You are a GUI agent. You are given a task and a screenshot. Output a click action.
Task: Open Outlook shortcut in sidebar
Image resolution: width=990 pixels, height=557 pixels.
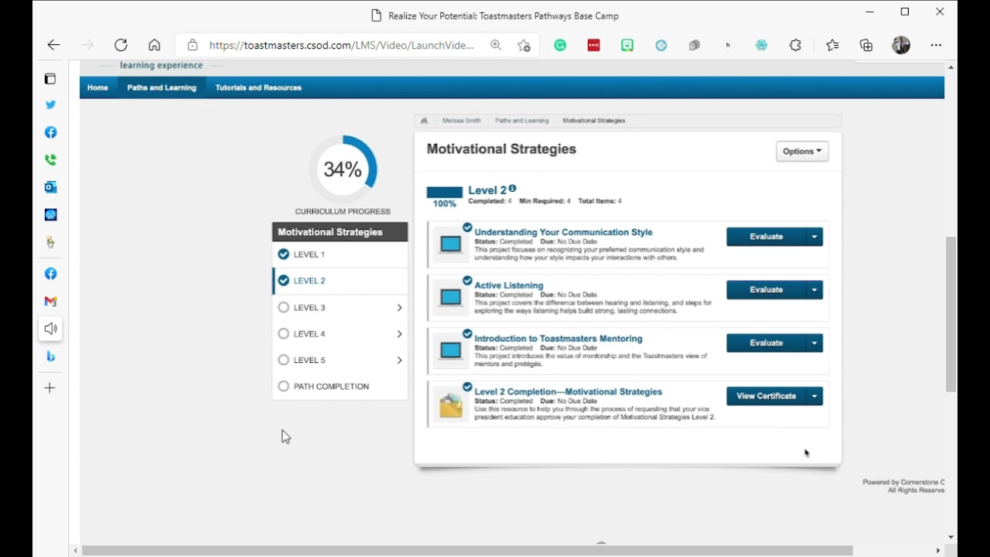(x=50, y=187)
